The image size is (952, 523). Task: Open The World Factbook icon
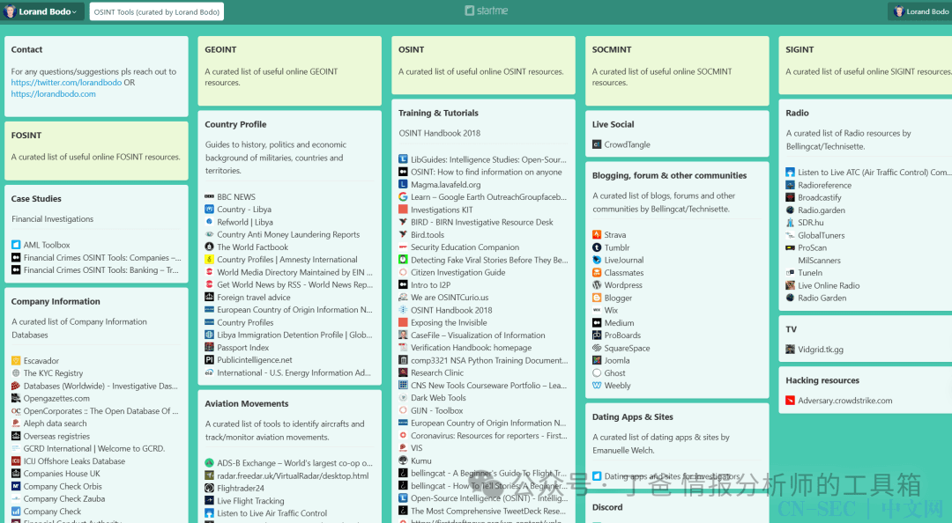pos(210,247)
